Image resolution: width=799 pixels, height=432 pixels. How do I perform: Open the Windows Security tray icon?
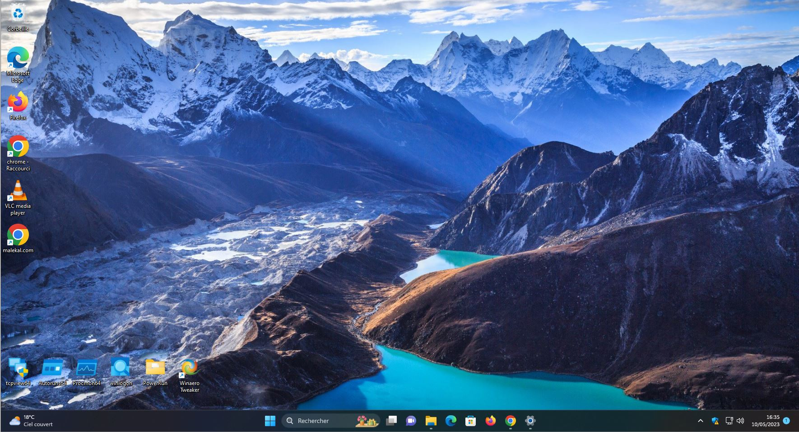pos(715,421)
